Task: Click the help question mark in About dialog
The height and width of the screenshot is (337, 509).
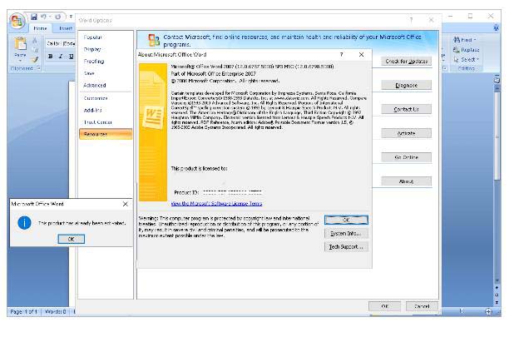Action: 341,55
